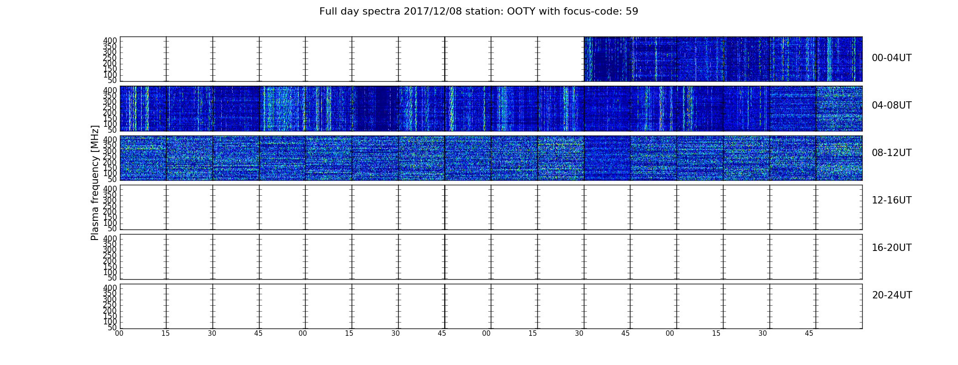Click the first '00' label on the time axis
This screenshot has width=958, height=365.
tap(119, 334)
